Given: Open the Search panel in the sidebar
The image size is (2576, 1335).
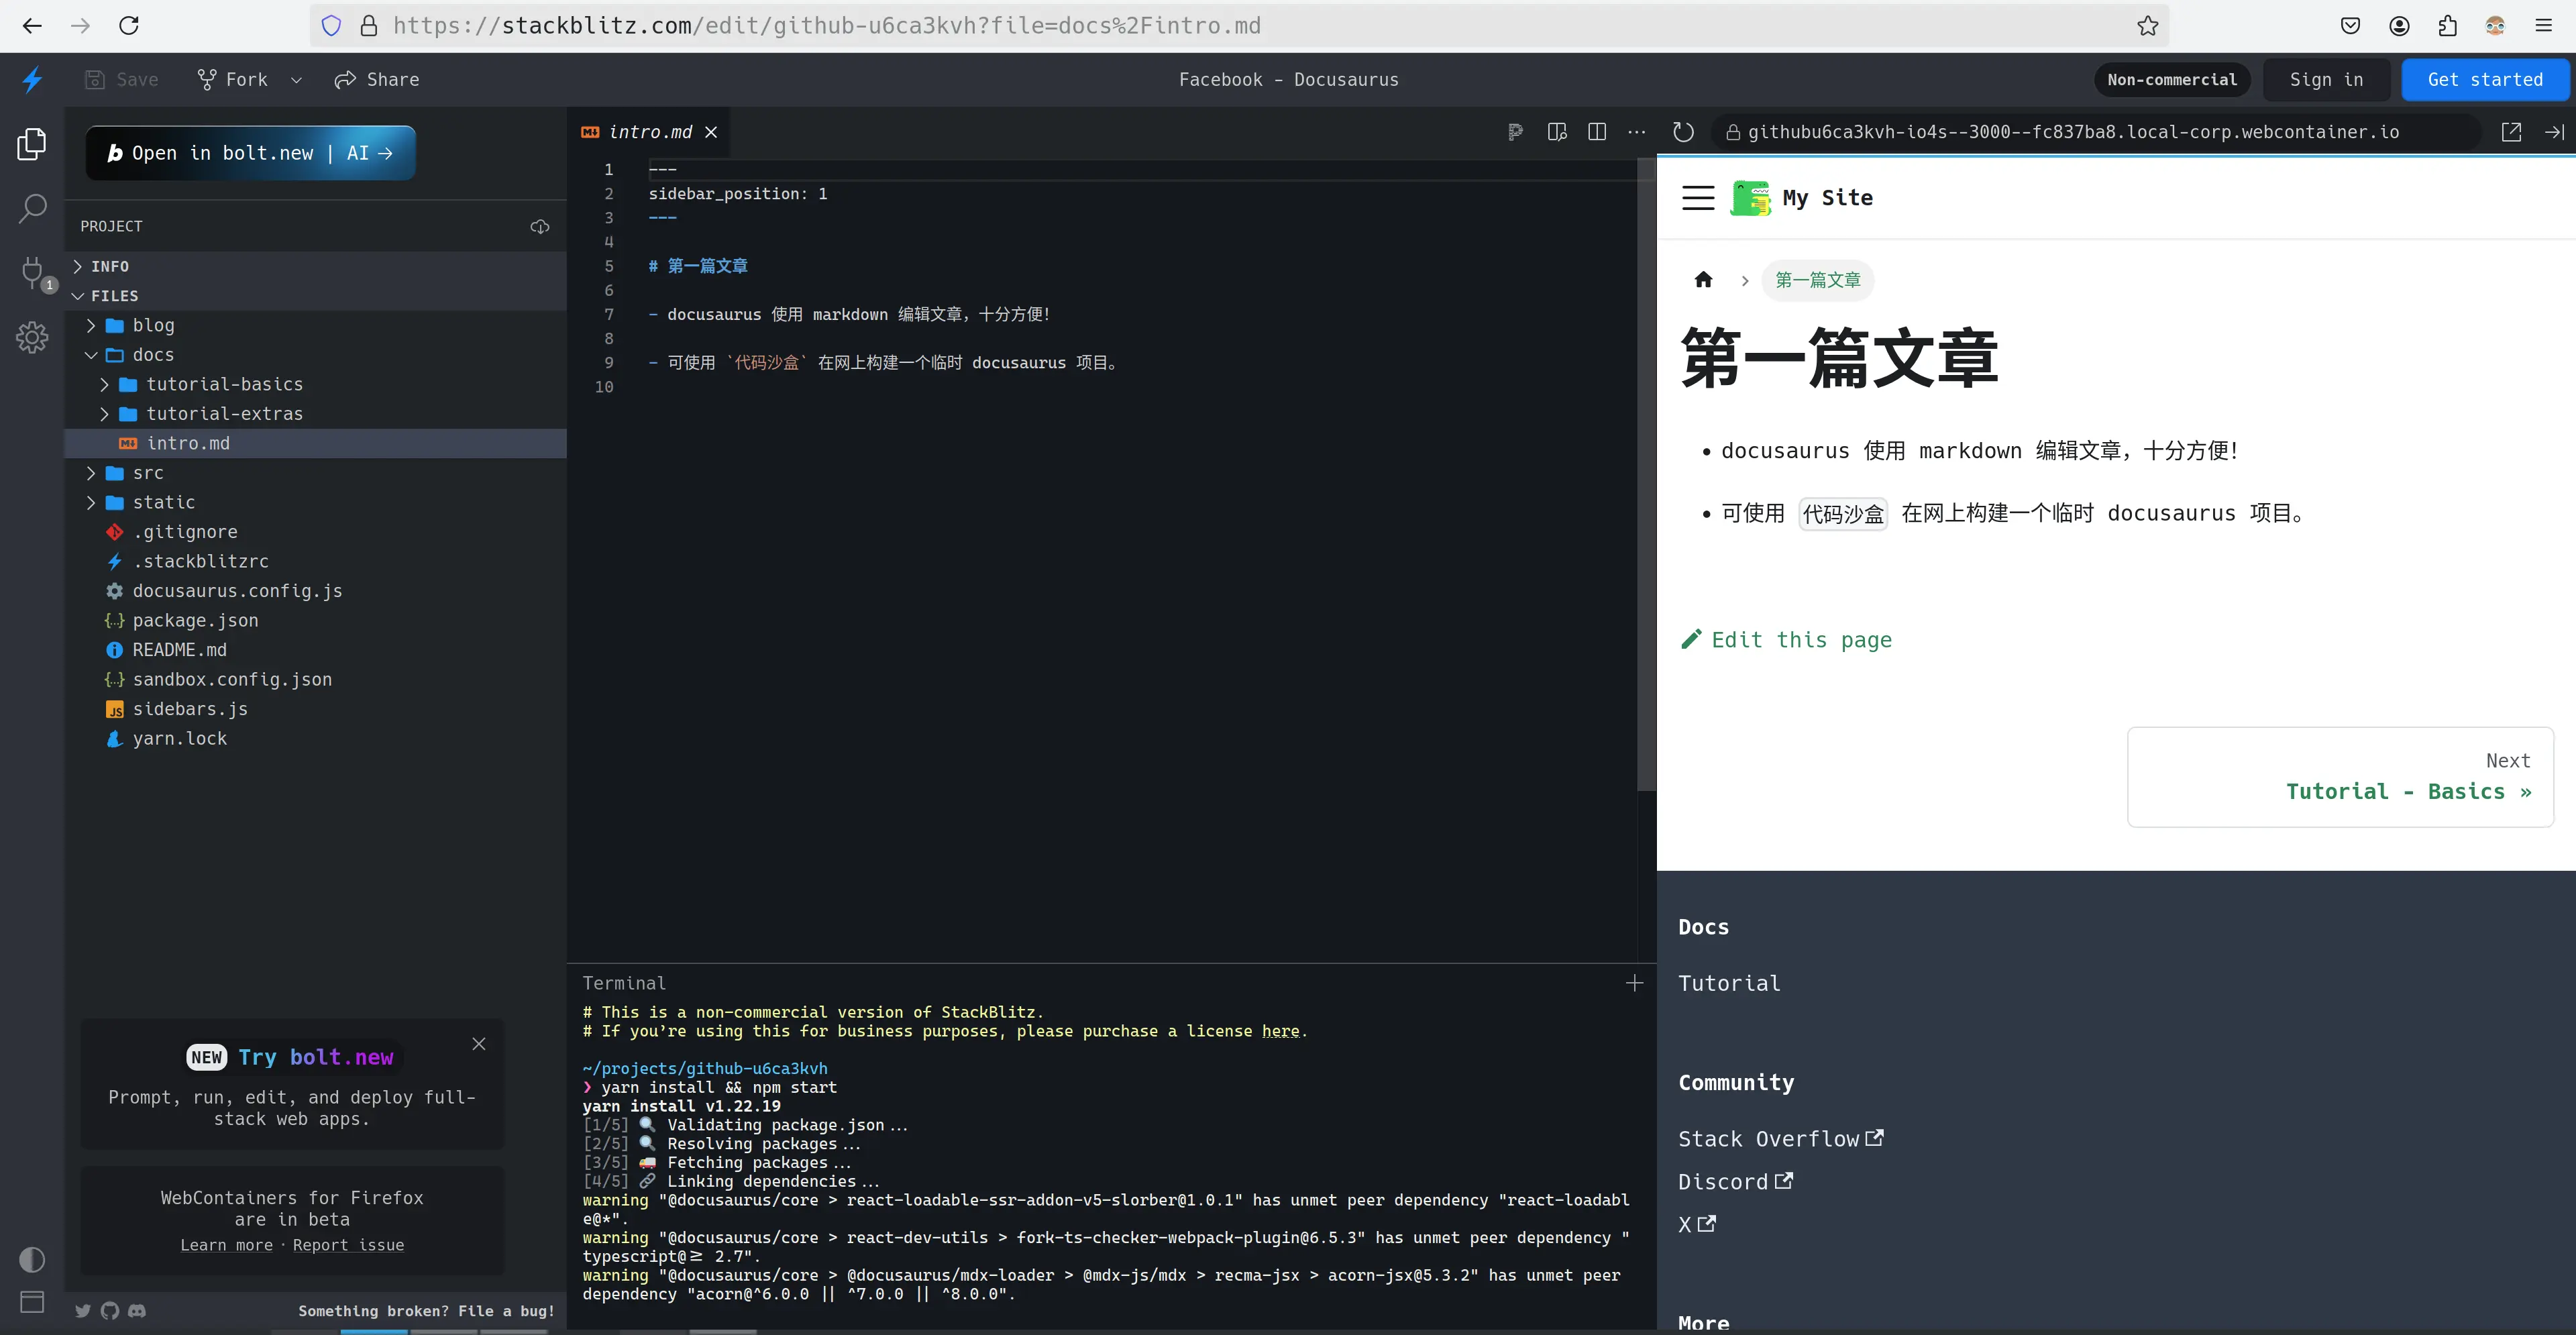Looking at the screenshot, I should coord(32,209).
